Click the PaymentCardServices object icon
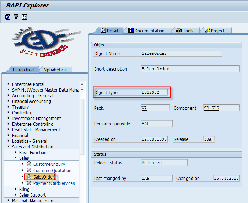Viewport: 248px width, 203px height. pyautogui.click(x=29, y=183)
